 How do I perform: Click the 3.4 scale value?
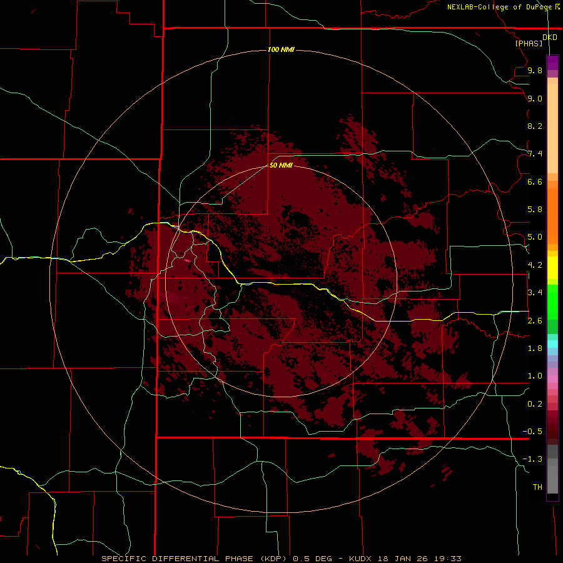tap(535, 293)
